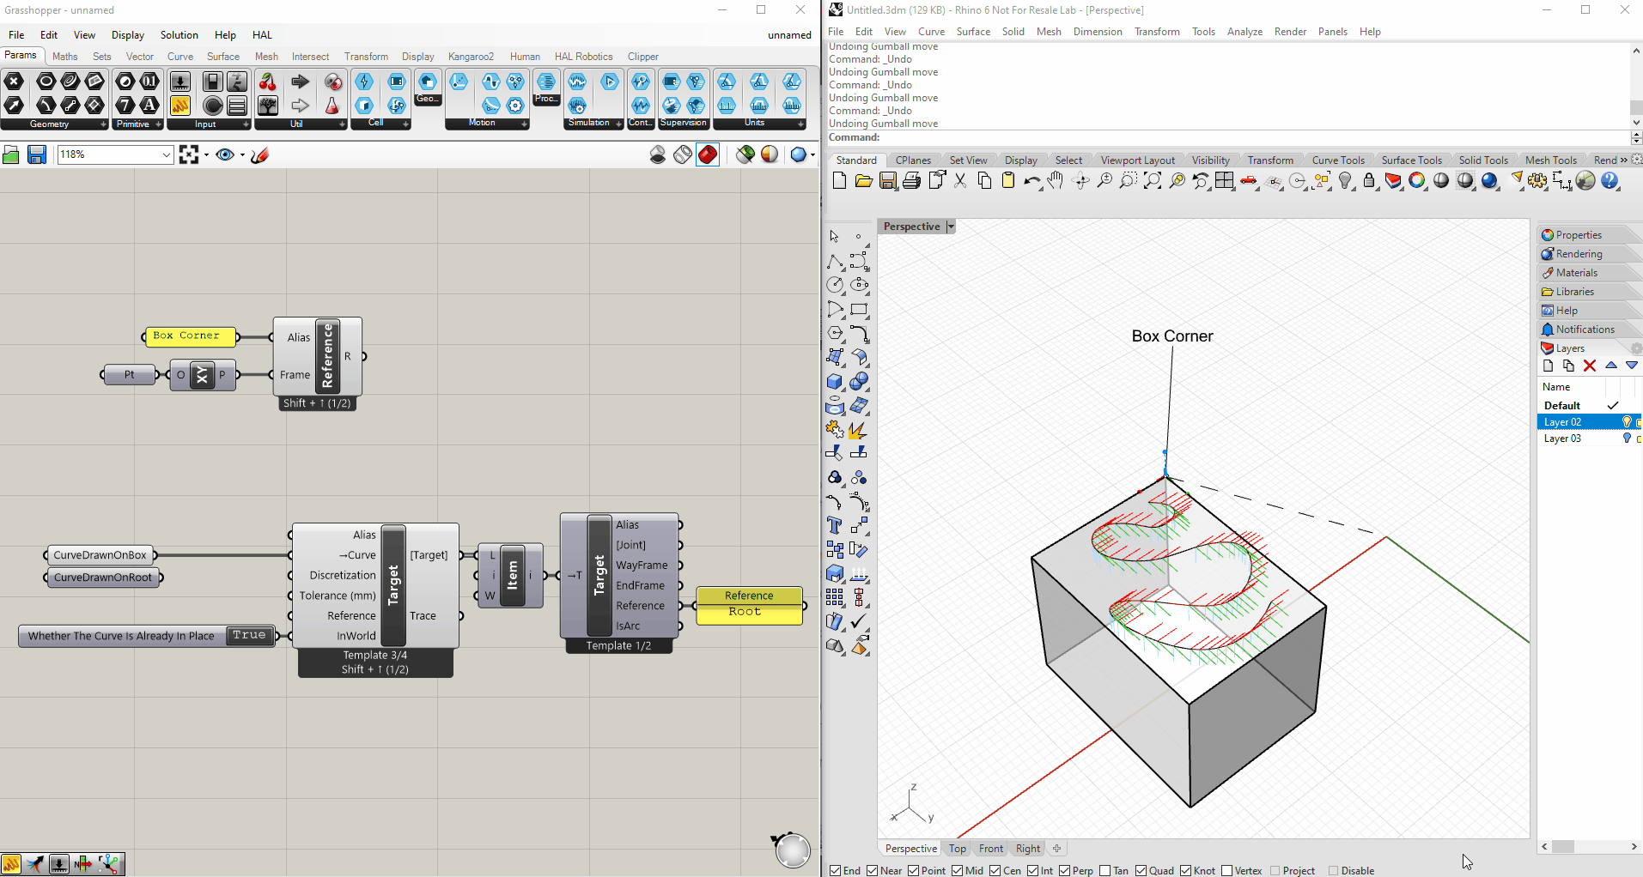This screenshot has height=877, width=1643.
Task: Click the Rhino Print icon
Action: coord(912,181)
